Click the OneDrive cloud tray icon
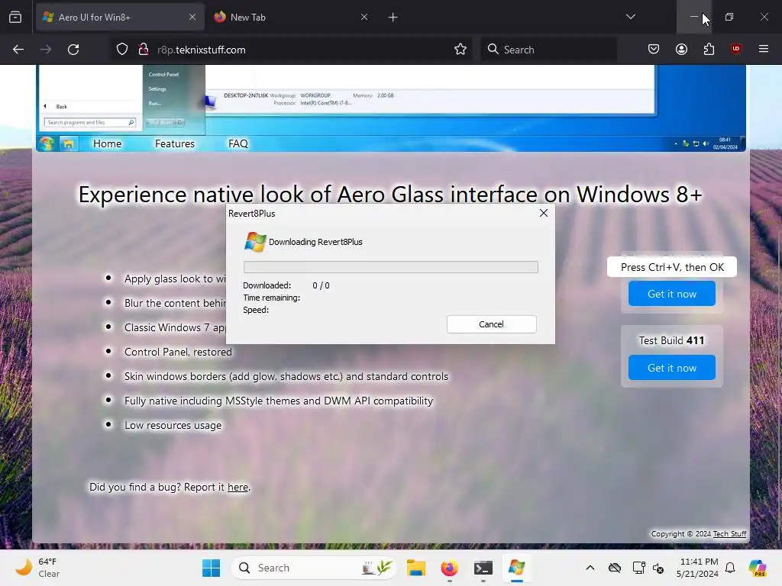 click(615, 568)
